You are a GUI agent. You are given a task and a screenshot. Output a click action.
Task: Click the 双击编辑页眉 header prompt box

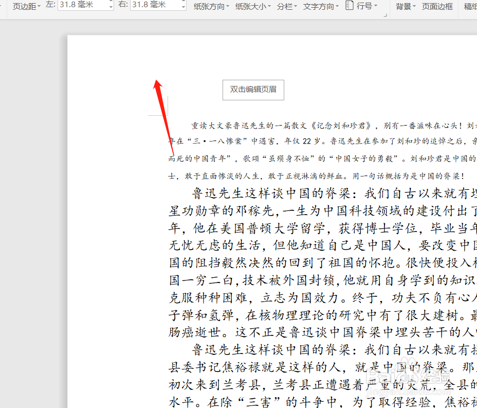point(253,90)
